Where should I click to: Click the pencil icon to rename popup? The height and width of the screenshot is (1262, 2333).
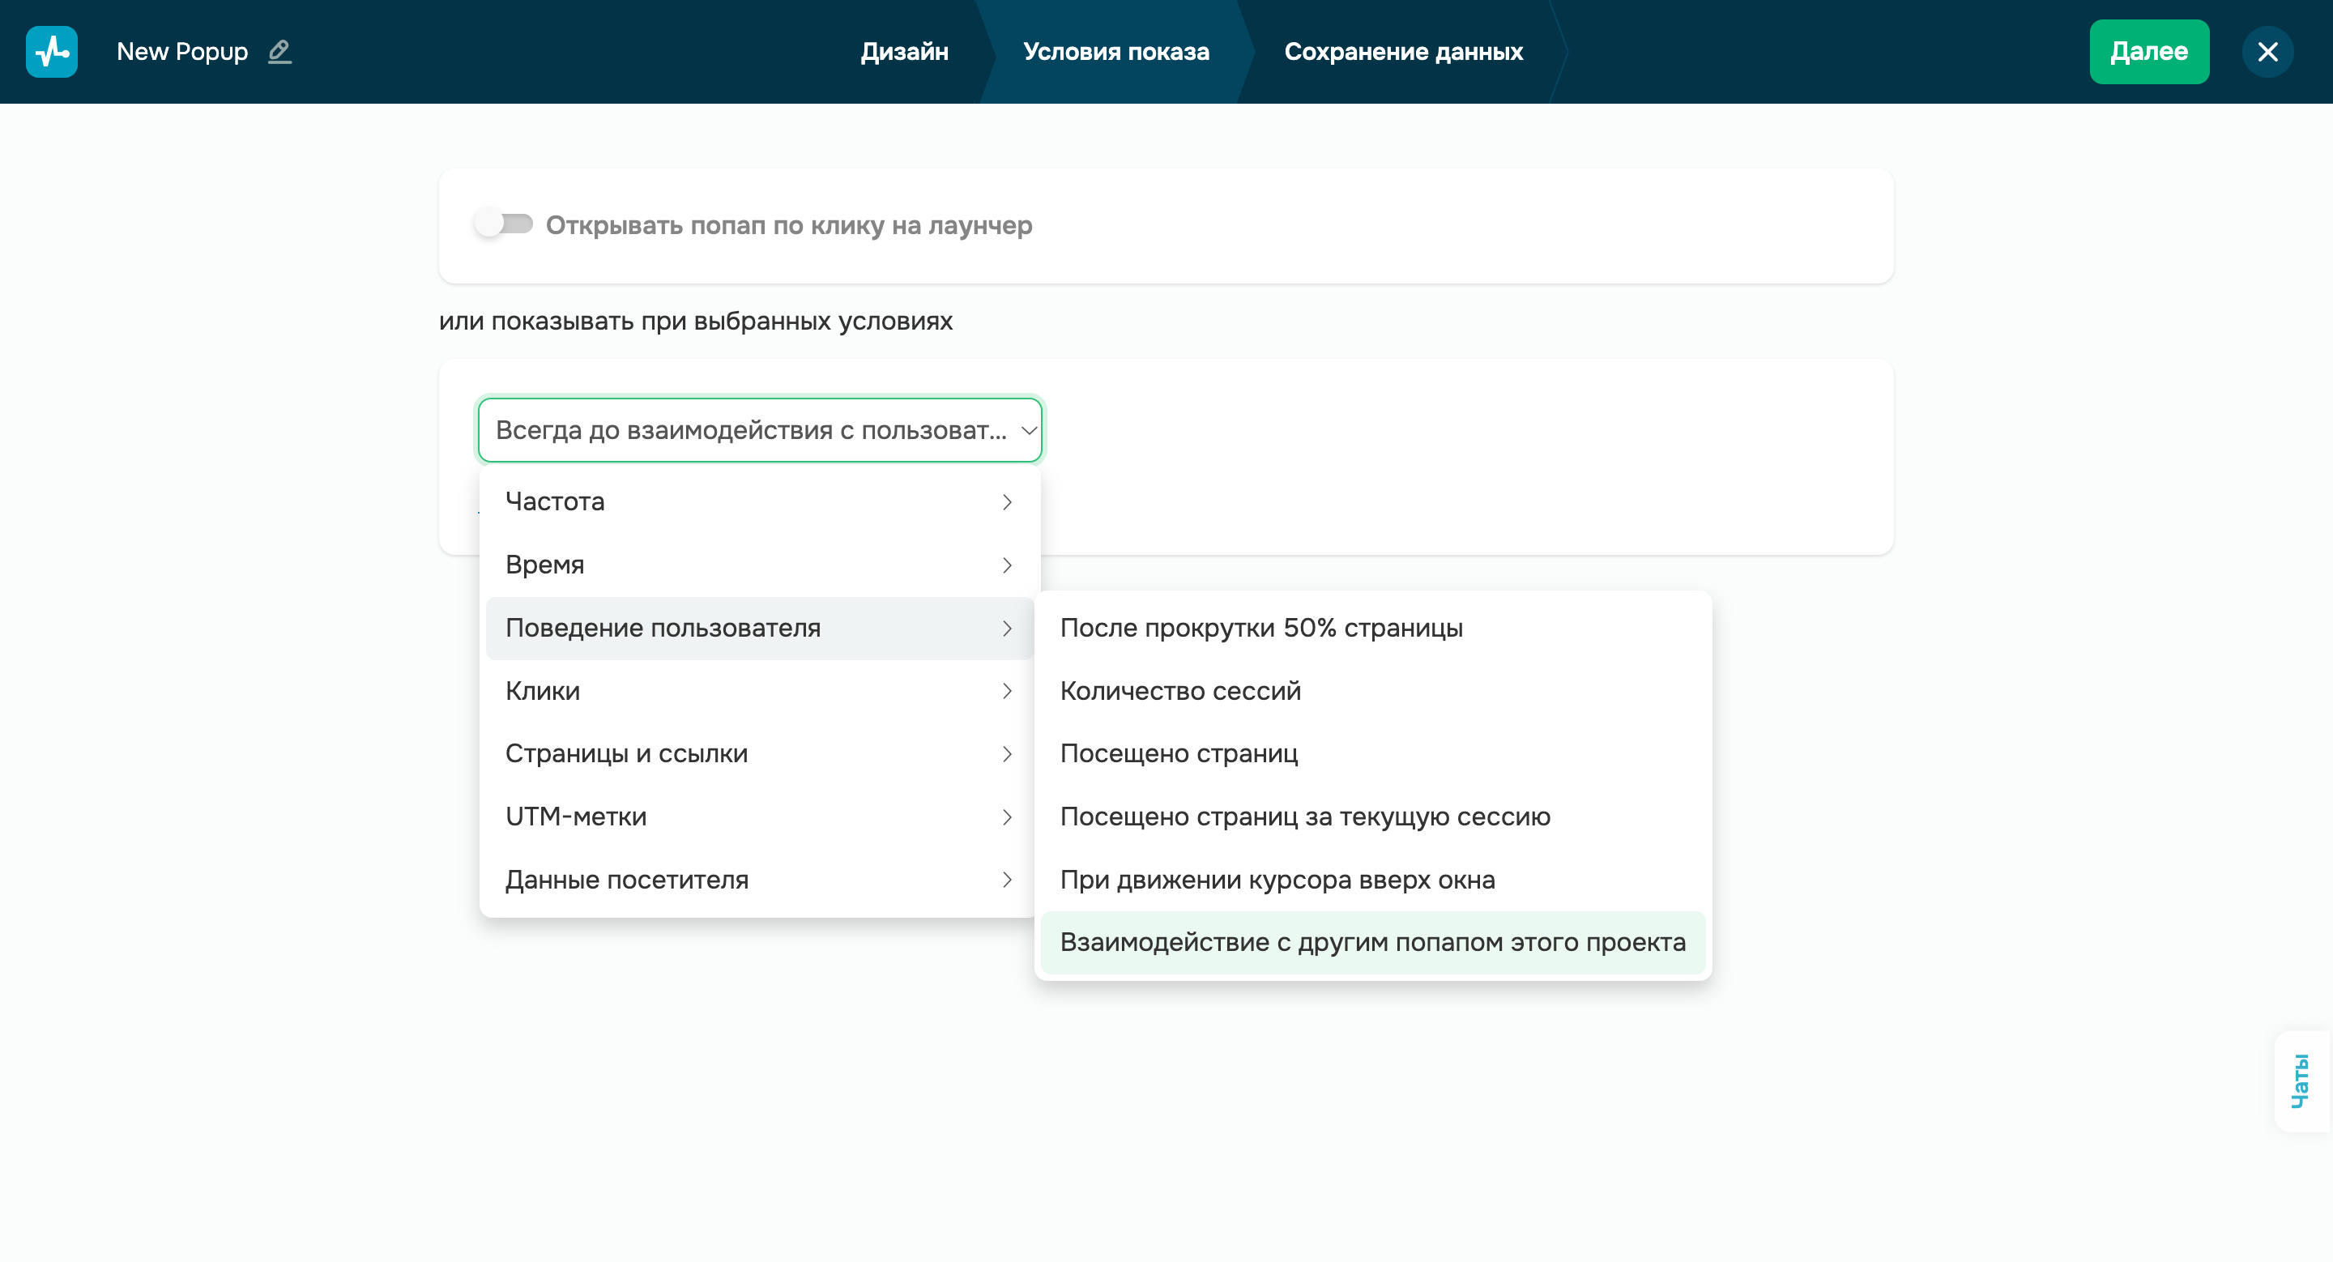279,52
